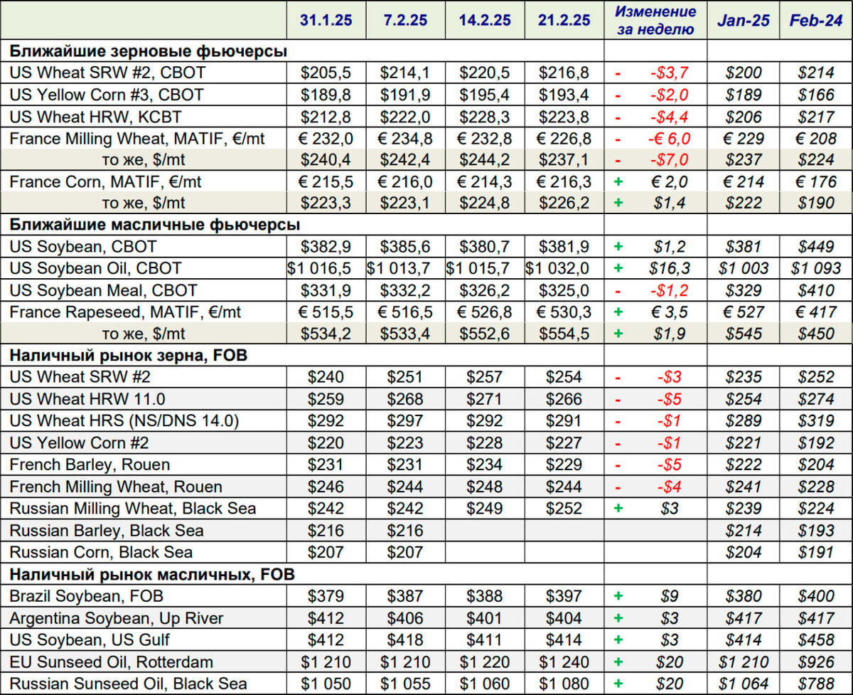Select the 14.2.25 column header

click(x=485, y=21)
